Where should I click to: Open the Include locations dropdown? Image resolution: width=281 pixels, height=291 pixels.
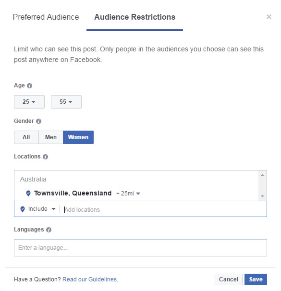point(42,209)
